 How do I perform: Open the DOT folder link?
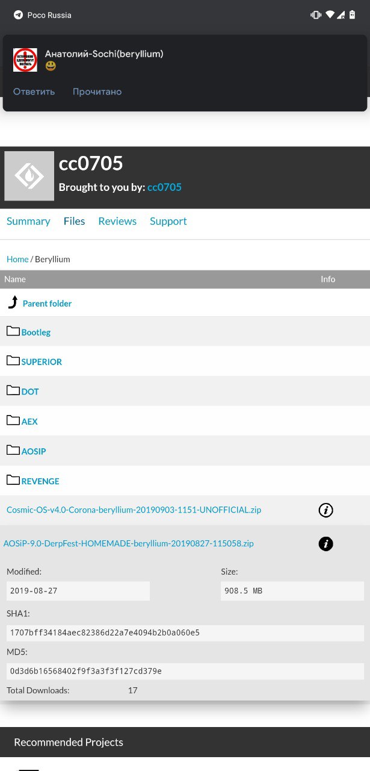[30, 392]
